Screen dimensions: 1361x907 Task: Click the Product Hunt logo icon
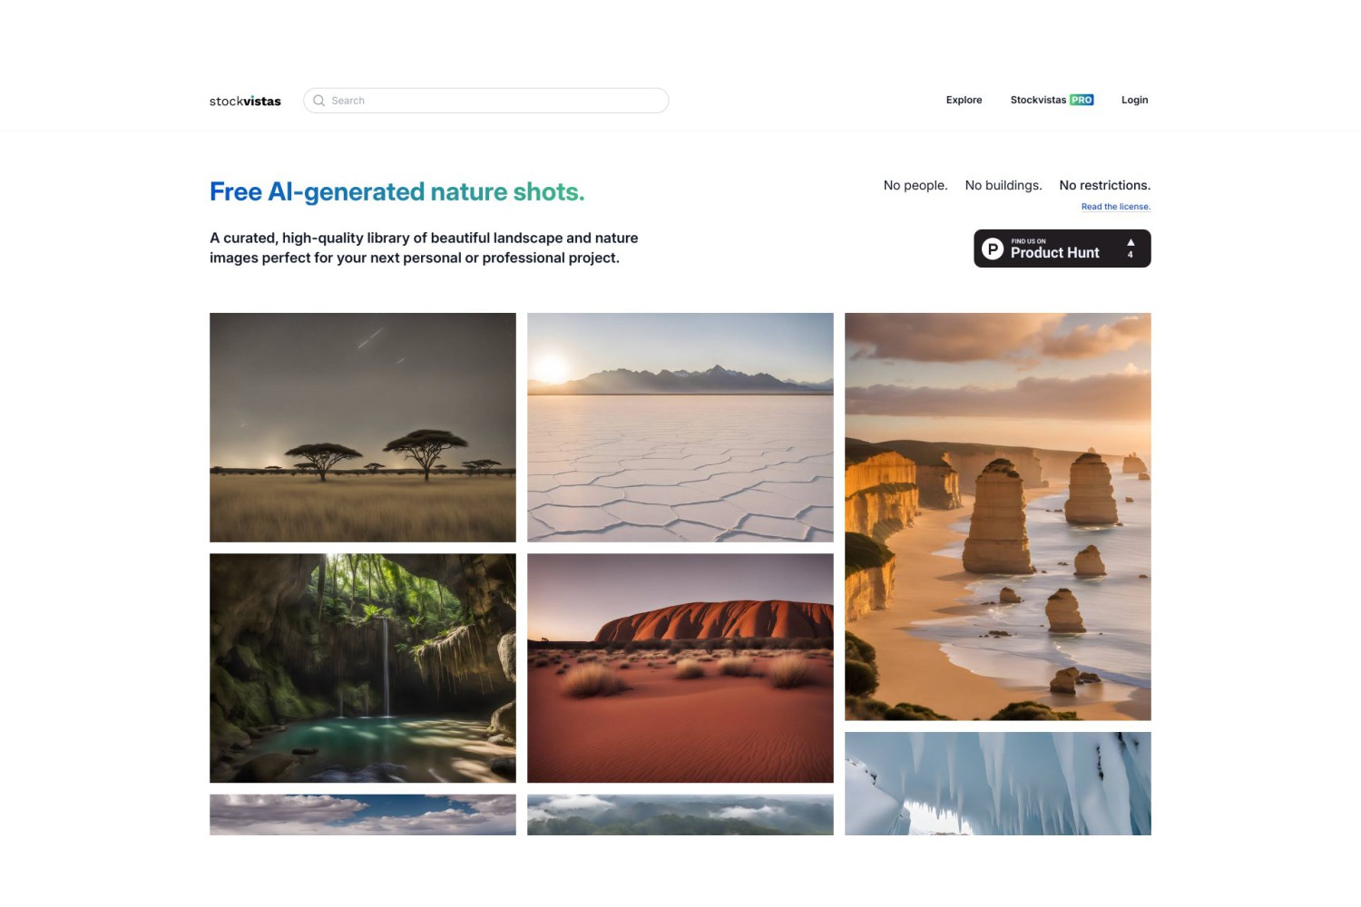point(993,249)
